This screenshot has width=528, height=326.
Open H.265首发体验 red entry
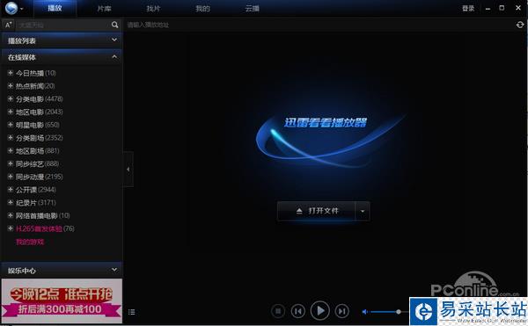coord(45,228)
